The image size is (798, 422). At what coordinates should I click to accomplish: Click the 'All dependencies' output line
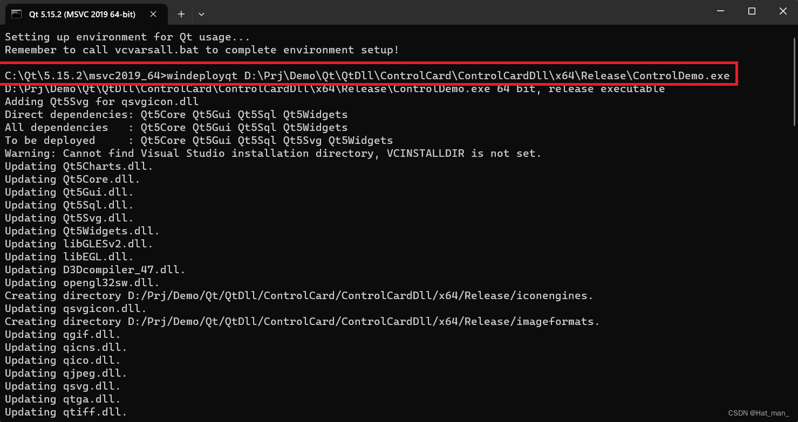click(176, 128)
